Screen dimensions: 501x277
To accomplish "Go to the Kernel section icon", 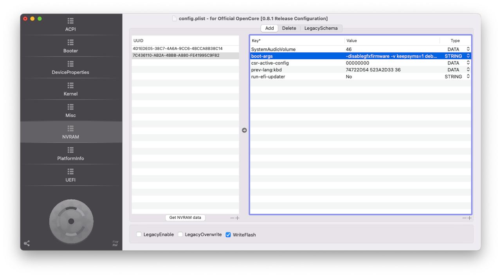I will coord(71,85).
